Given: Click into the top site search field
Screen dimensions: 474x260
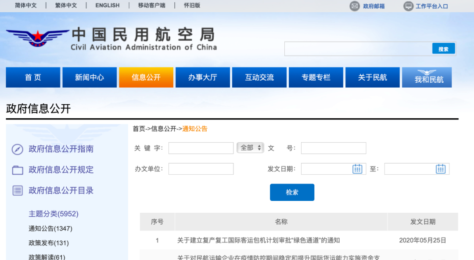Looking at the screenshot, I should [358, 49].
